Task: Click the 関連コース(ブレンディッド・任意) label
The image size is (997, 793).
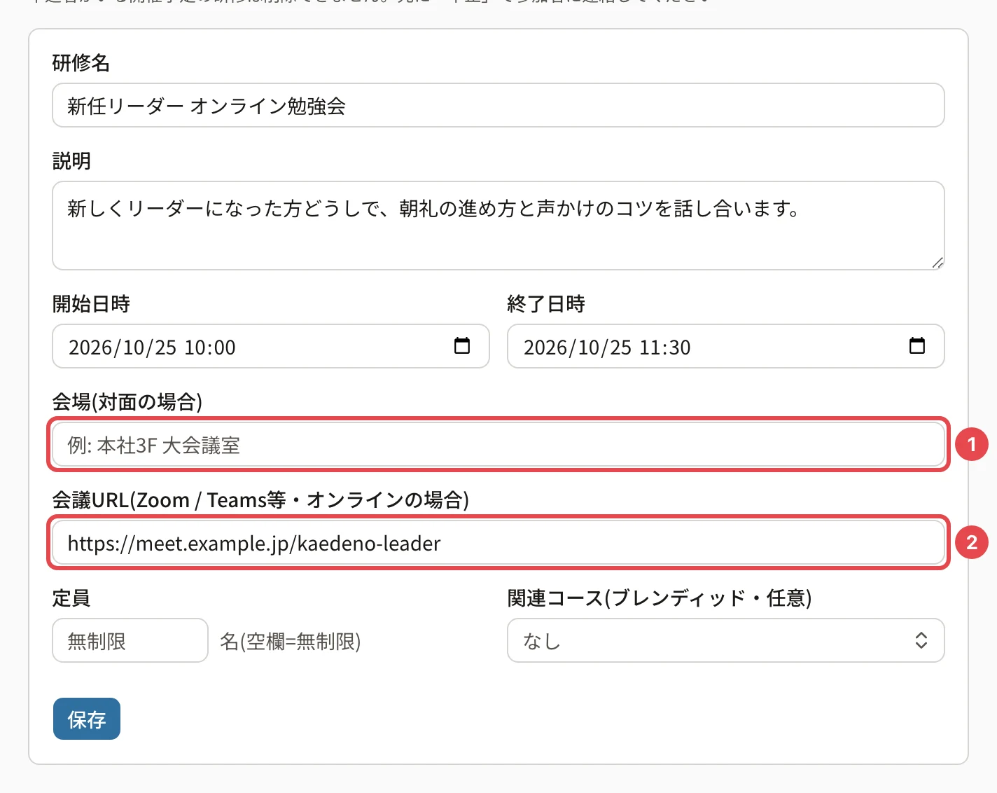Action: 660,598
